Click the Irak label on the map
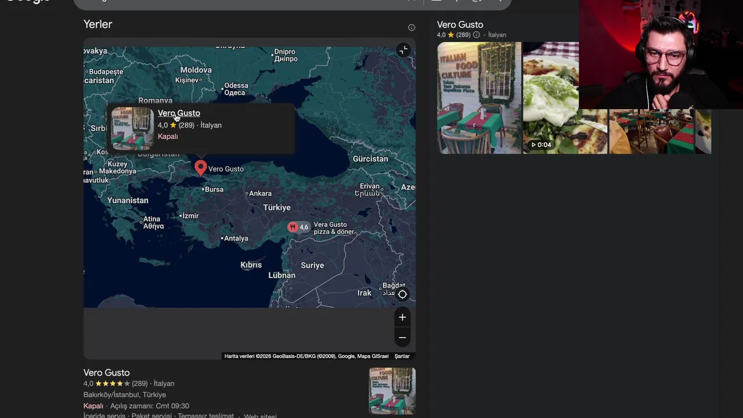 365,293
